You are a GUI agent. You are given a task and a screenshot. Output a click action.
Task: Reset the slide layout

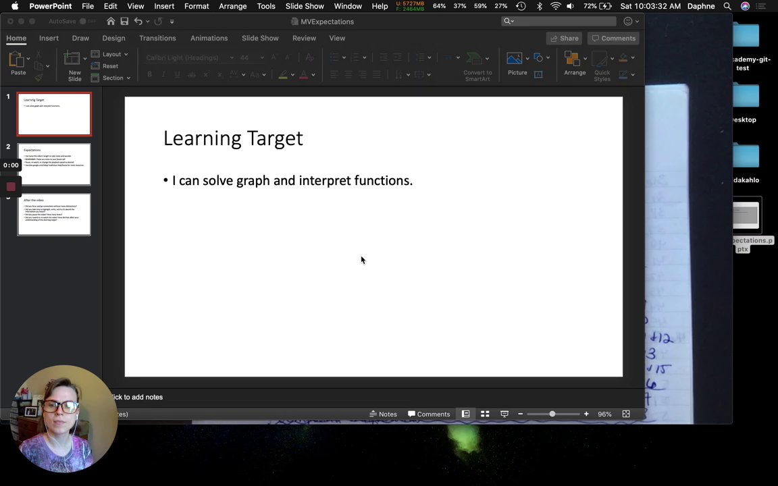coord(105,66)
